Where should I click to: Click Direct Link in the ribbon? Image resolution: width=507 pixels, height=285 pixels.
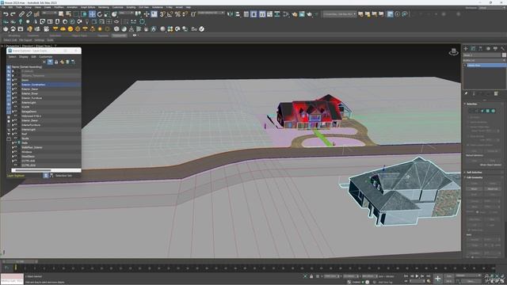click(10, 40)
